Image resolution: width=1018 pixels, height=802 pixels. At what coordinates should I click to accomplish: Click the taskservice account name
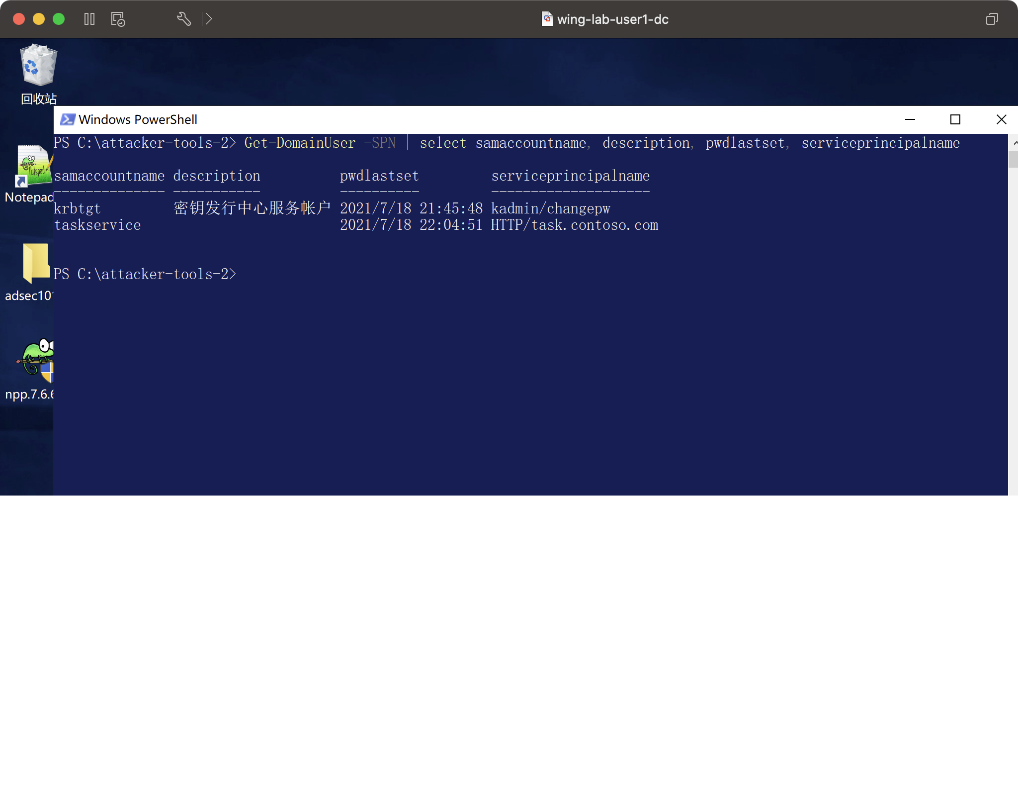tap(97, 225)
